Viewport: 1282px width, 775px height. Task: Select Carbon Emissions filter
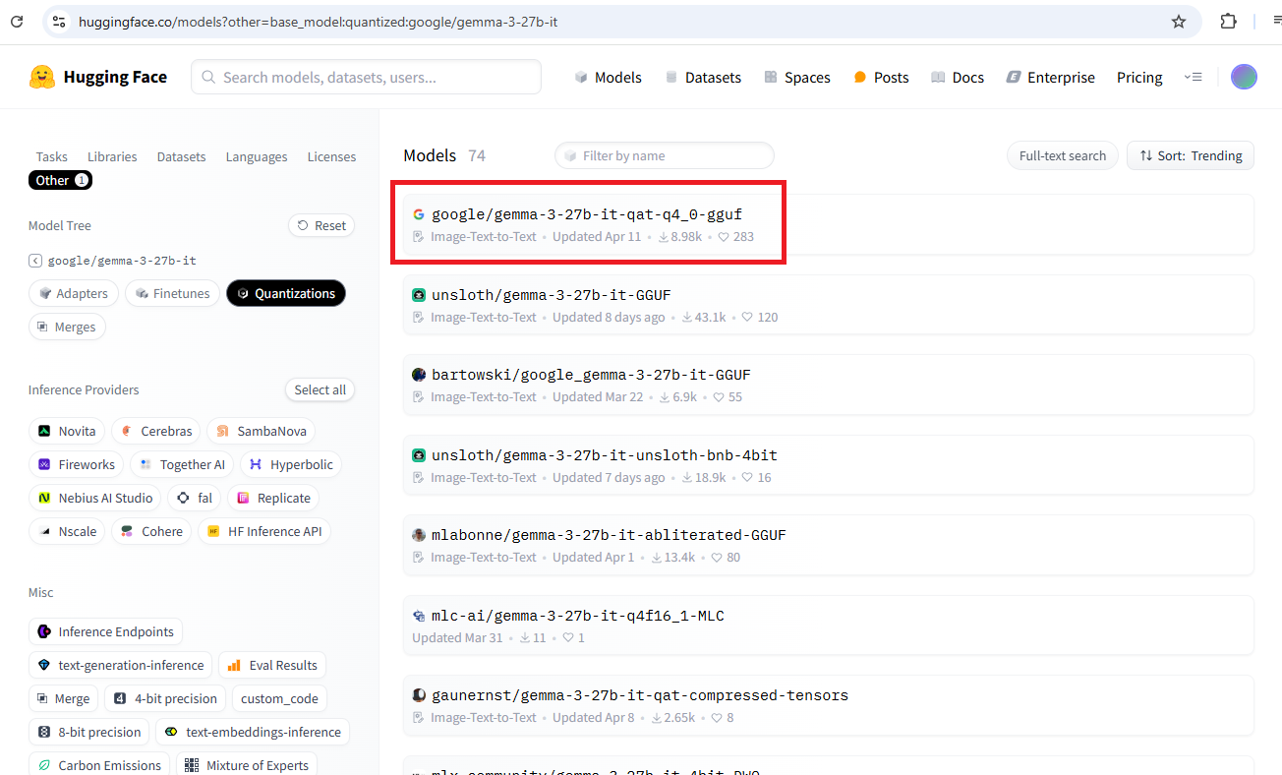click(99, 765)
